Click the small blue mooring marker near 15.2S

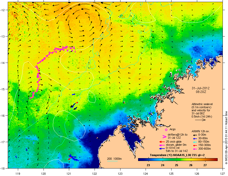(73, 94)
